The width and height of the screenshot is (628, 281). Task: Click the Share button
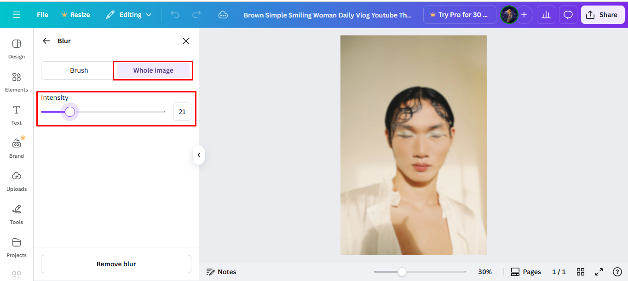602,14
